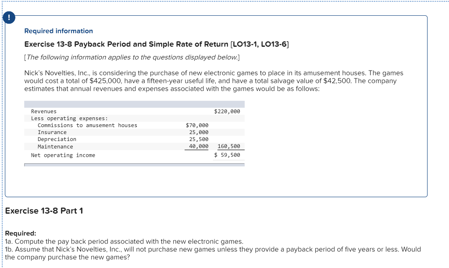Select the 40,000 maintenance amount
Screen dimensions: 449x268
(199, 146)
